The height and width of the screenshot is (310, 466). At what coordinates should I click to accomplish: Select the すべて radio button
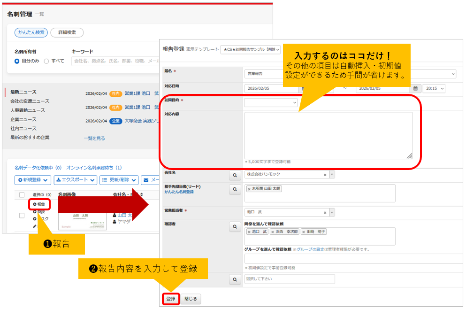(x=46, y=61)
